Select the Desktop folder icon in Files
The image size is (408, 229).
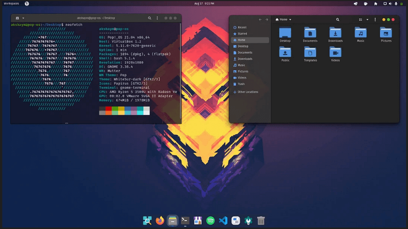(285, 33)
